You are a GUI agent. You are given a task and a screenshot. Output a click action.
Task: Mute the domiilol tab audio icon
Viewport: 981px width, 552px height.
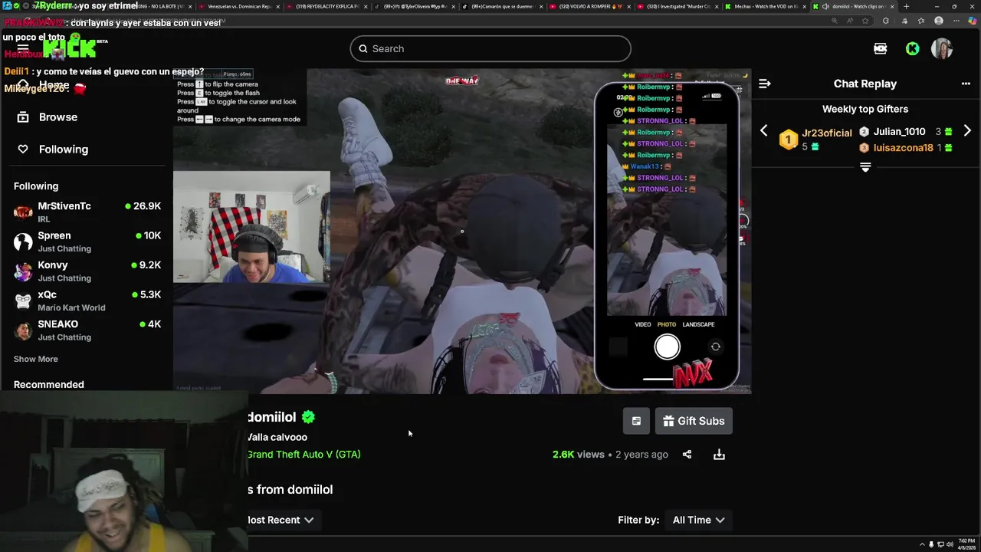pos(825,6)
